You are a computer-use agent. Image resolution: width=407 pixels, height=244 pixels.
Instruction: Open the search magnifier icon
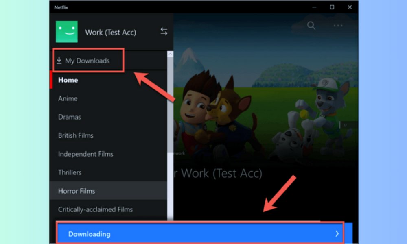[x=311, y=25]
